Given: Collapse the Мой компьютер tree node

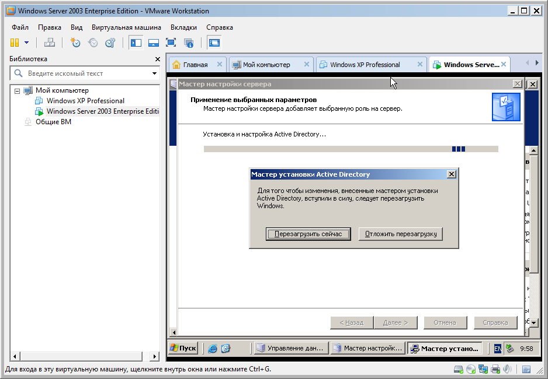Looking at the screenshot, I should pos(17,90).
